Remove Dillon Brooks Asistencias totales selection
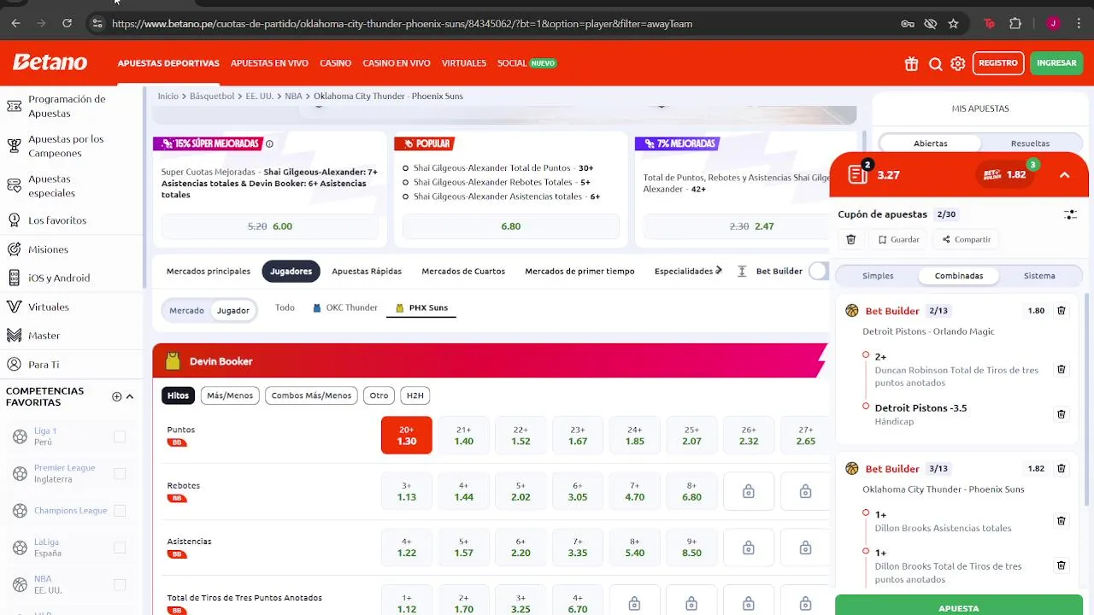The image size is (1094, 615). click(1062, 521)
